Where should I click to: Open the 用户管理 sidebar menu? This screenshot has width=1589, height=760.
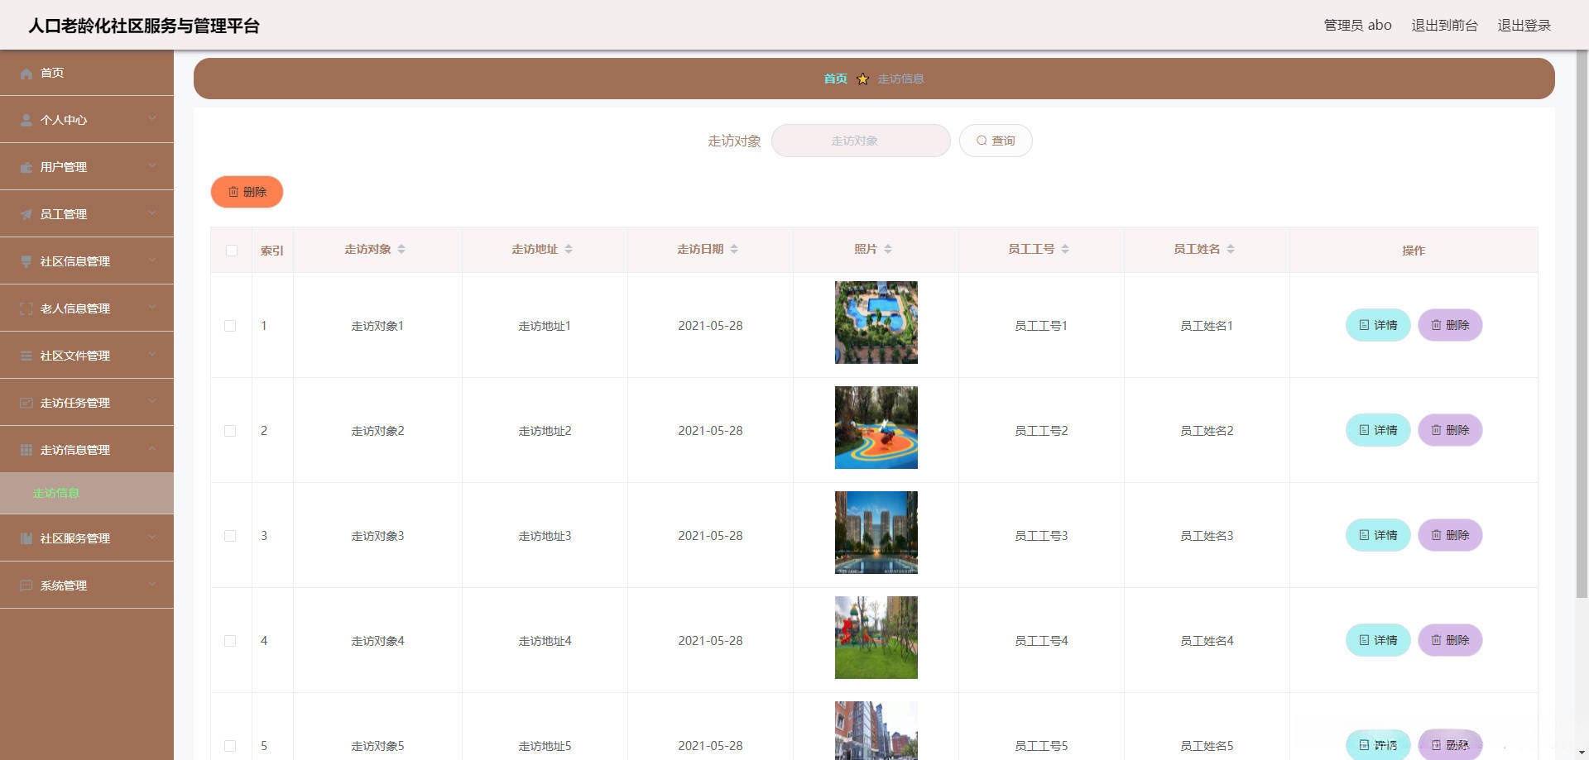(x=87, y=167)
